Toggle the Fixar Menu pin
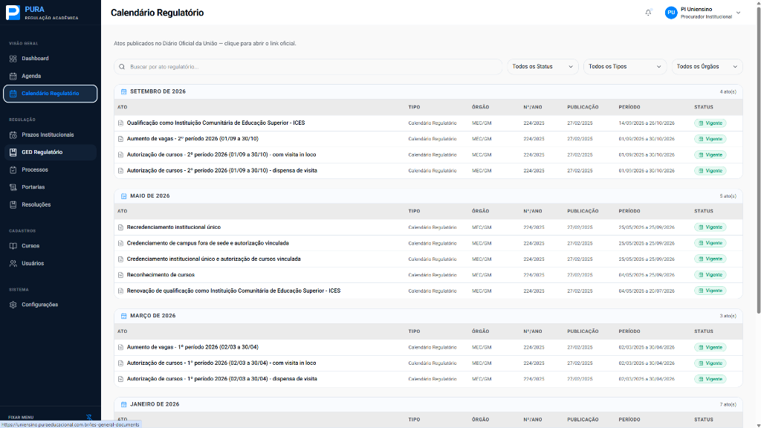Viewport: 761px width, 428px height. 89,418
